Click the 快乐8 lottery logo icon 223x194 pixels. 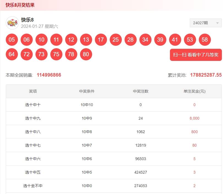click(x=12, y=23)
